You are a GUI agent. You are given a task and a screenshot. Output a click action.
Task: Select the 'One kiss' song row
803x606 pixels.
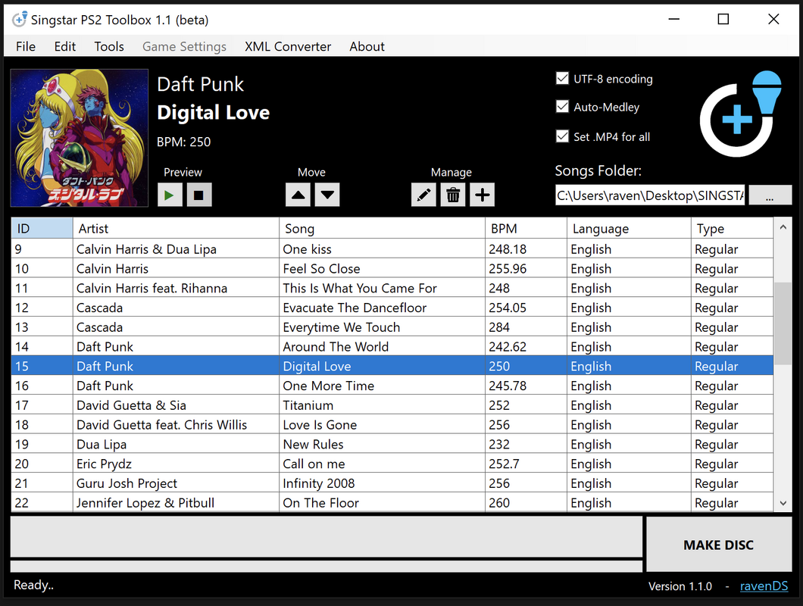(392, 249)
